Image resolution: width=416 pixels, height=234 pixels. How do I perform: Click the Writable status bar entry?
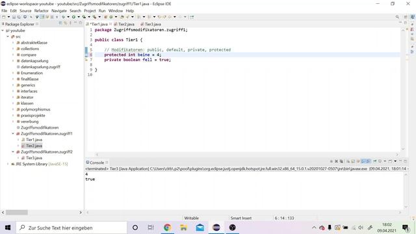click(x=191, y=218)
